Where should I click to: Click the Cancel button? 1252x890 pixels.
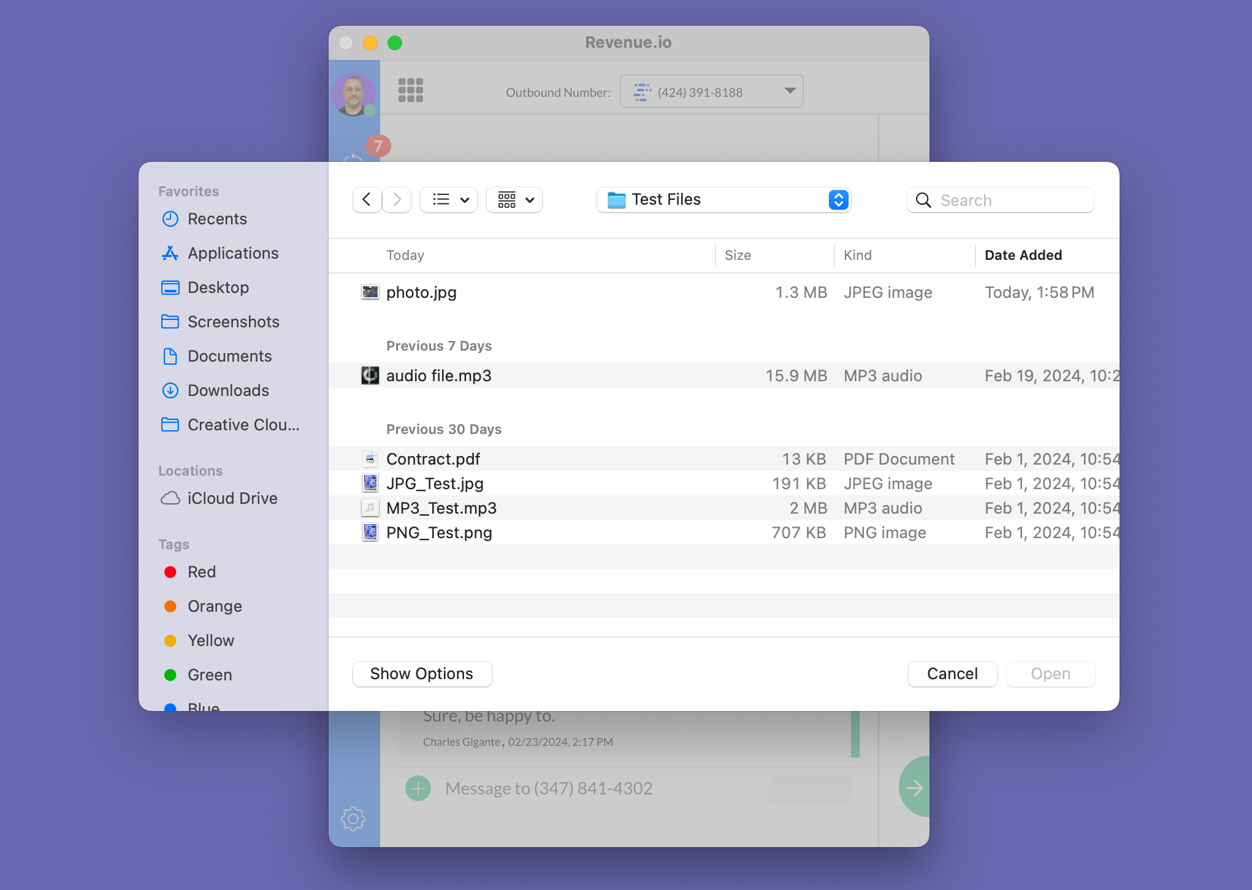pyautogui.click(x=952, y=674)
